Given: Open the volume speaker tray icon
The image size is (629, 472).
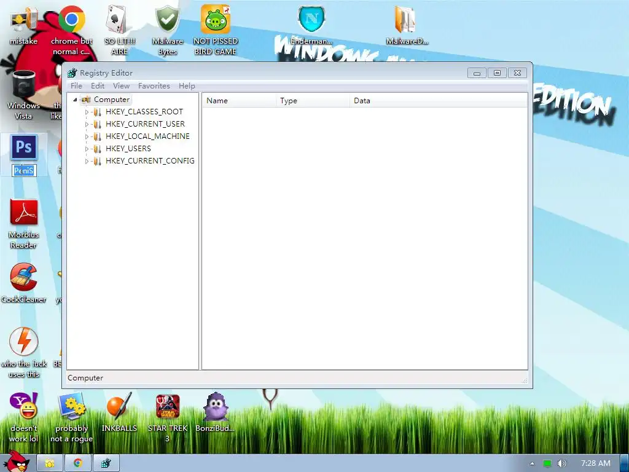Looking at the screenshot, I should tap(561, 463).
